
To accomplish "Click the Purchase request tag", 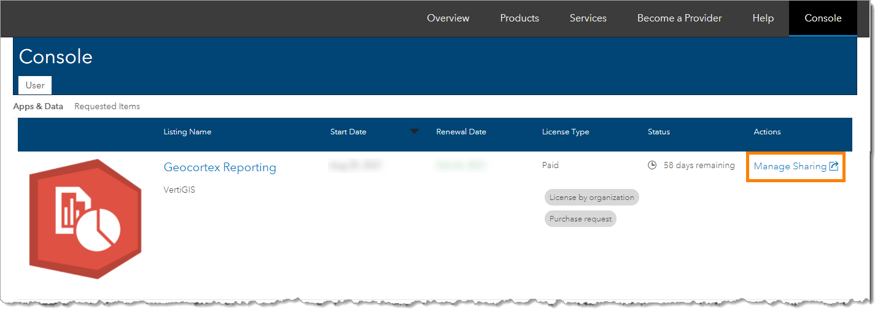I will 580,219.
